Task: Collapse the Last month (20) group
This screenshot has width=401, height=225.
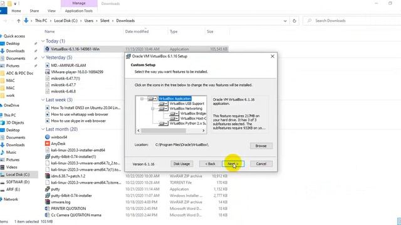Action: (43, 129)
